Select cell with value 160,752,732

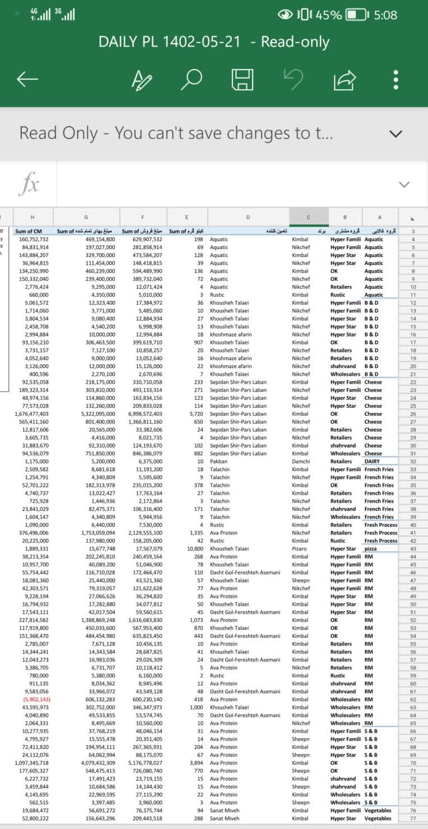tap(32, 239)
